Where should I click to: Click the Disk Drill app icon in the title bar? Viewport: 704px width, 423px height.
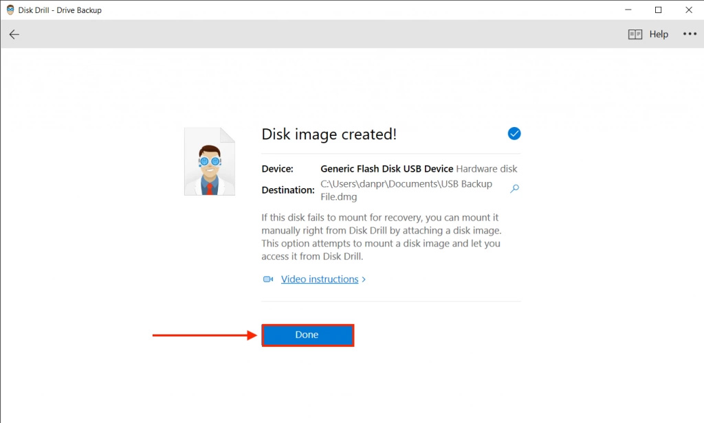pyautogui.click(x=10, y=10)
